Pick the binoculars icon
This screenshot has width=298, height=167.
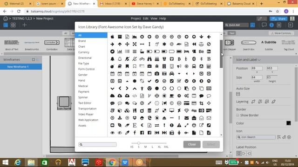pos(149,59)
